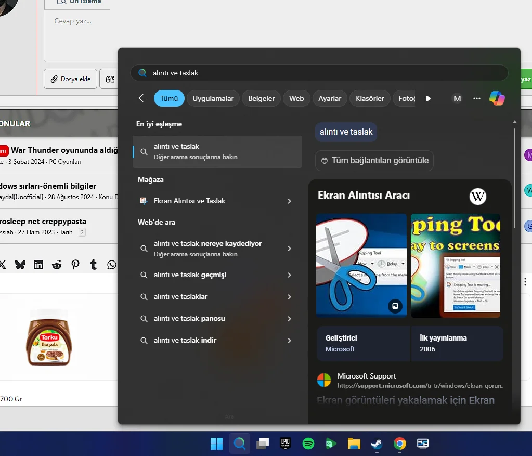532x456 pixels.
Task: Share via Tumblr icon on forum page
Action: (x=94, y=265)
